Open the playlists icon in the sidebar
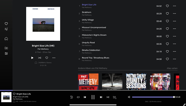186x106 pixels. click(6, 29)
